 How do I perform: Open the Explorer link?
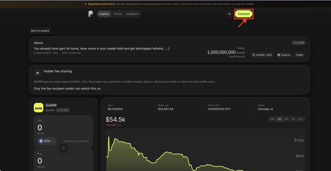pos(284,55)
